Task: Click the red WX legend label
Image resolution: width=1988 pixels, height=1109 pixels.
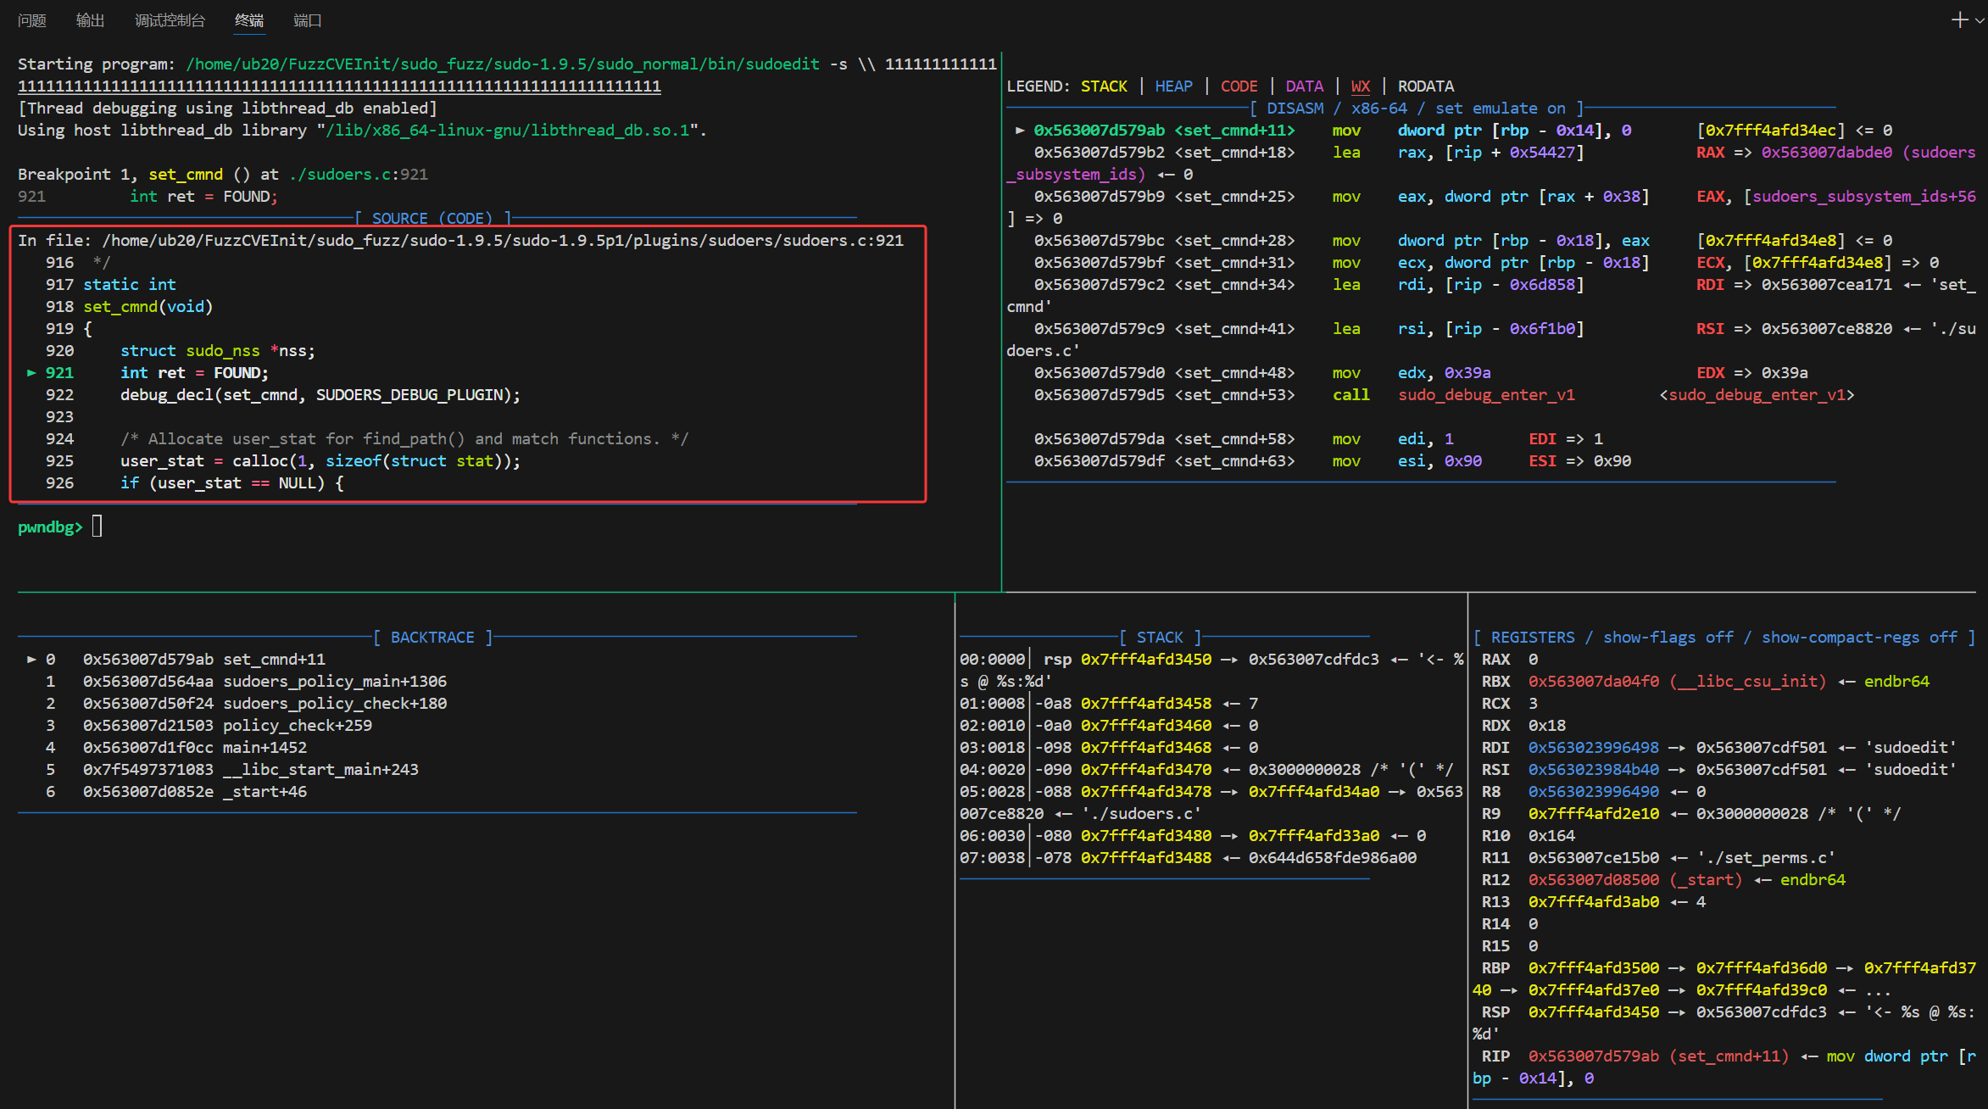Action: pyautogui.click(x=1360, y=86)
